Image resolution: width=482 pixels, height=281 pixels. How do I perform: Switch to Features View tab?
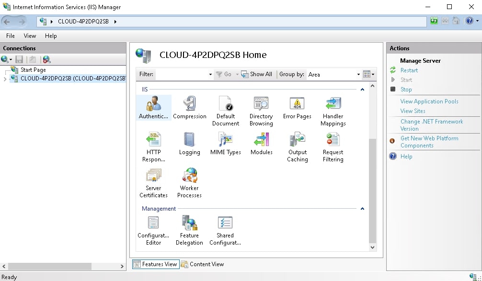156,264
